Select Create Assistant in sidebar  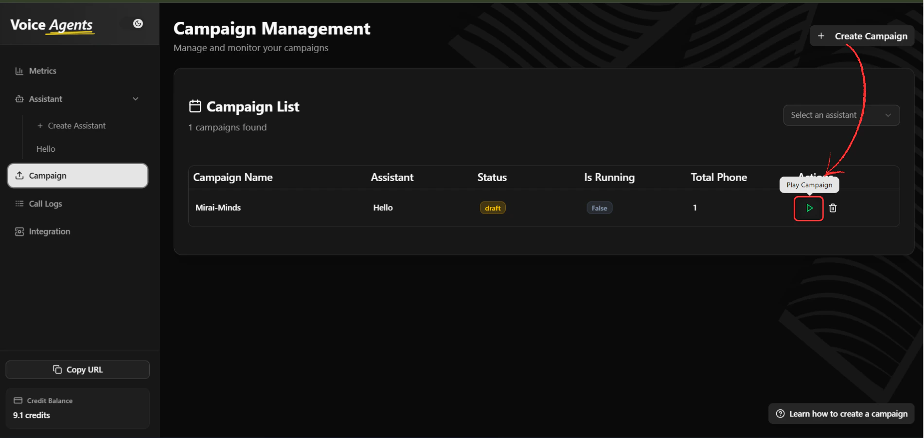click(76, 125)
